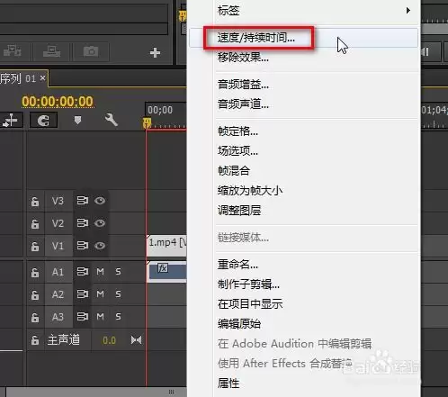Add a marker with the marker icon

77,121
